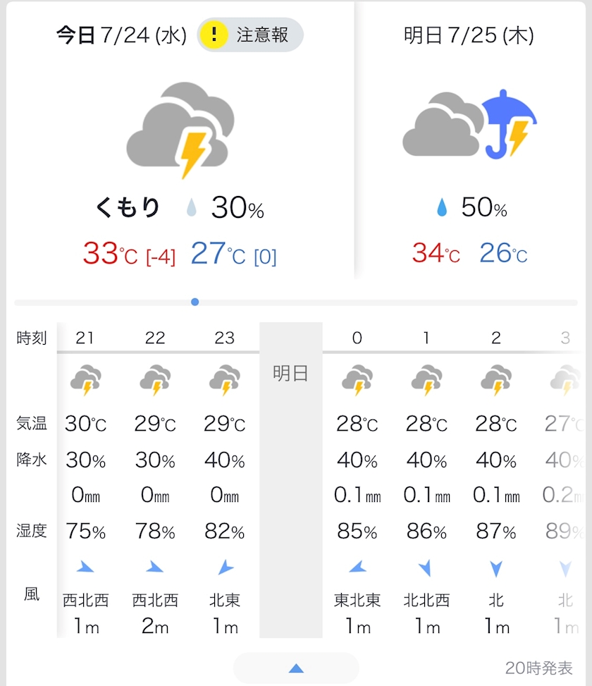592x686 pixels.
Task: Click tomorrow's cloud and umbrella thunder icon
Action: [x=469, y=124]
